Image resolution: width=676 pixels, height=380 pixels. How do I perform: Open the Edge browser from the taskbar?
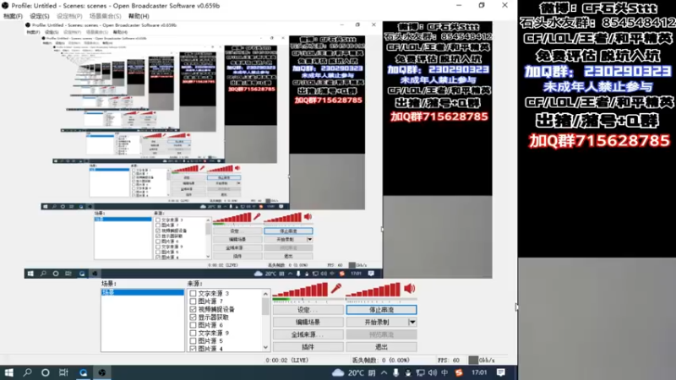[x=83, y=372]
